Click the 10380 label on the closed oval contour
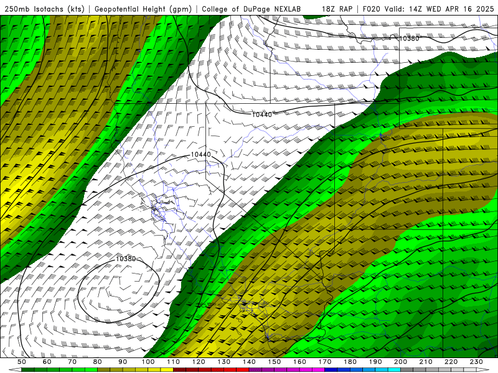 click(x=126, y=259)
